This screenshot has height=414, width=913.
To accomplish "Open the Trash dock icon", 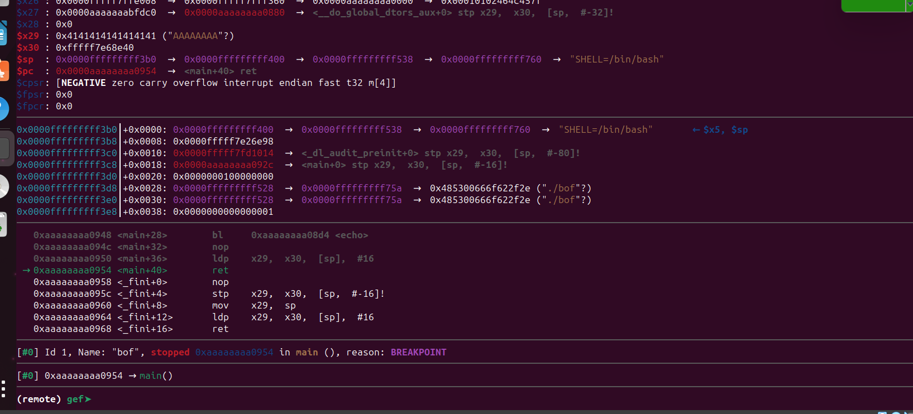I will click(3, 224).
